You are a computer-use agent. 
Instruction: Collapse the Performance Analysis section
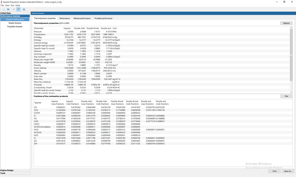[15, 16]
